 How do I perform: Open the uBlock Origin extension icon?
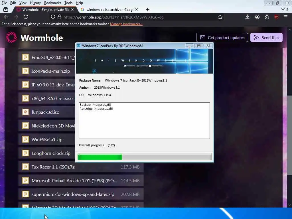click(276, 17)
